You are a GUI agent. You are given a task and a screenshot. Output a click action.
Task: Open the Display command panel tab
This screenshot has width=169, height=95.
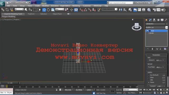pyautogui.click(x=162, y=20)
